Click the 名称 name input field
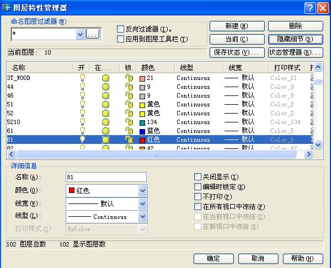Viewport: 331px width, 268px height. point(106,177)
